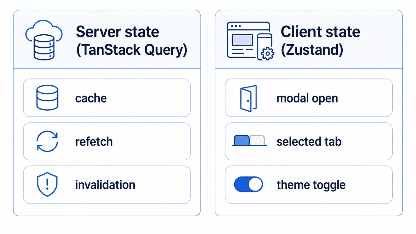Image resolution: width=416 pixels, height=234 pixels.
Task: Click the 'selected tab' label
Action: pos(309,142)
